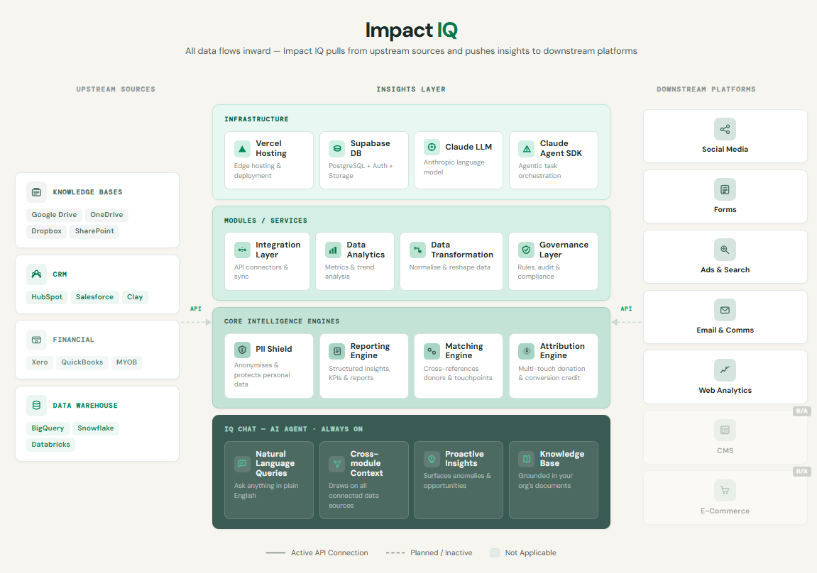The height and width of the screenshot is (573, 817).
Task: Click the Proactive Insights lightbulb icon
Action: tap(432, 459)
